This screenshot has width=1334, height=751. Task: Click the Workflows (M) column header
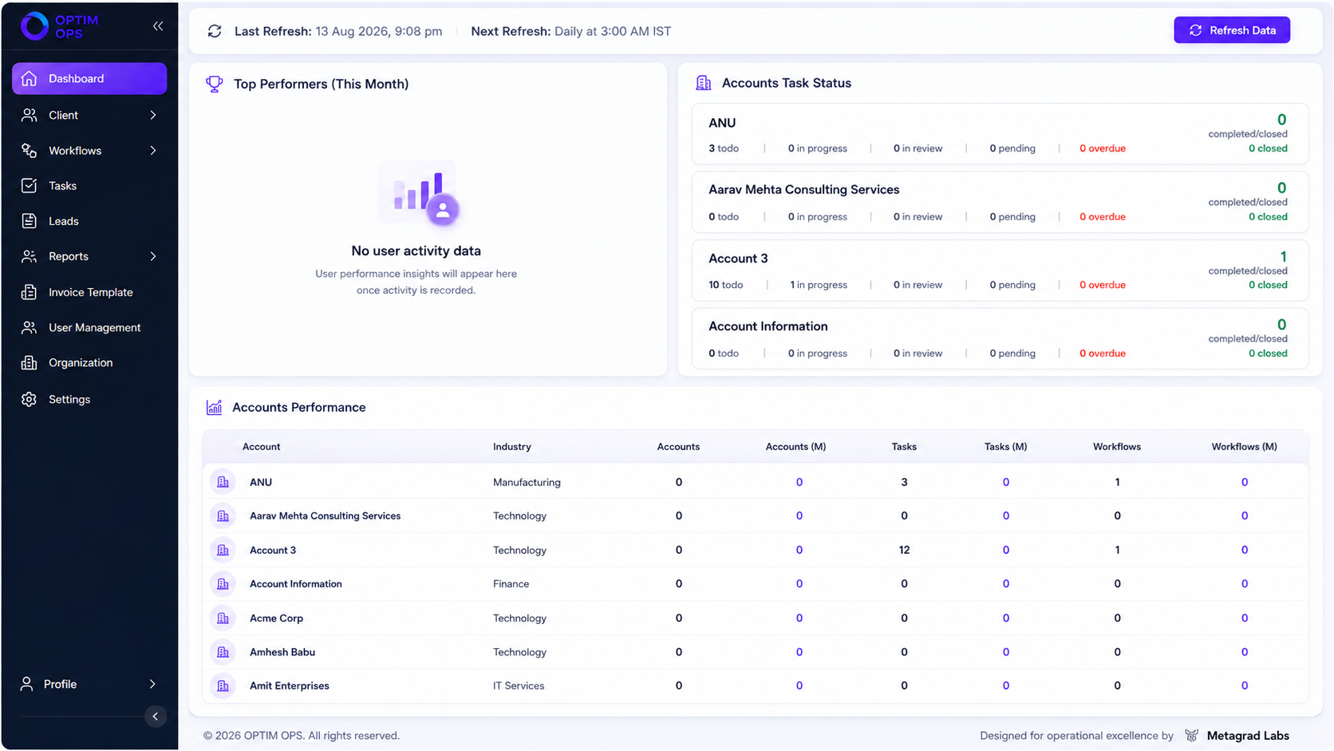click(x=1244, y=447)
